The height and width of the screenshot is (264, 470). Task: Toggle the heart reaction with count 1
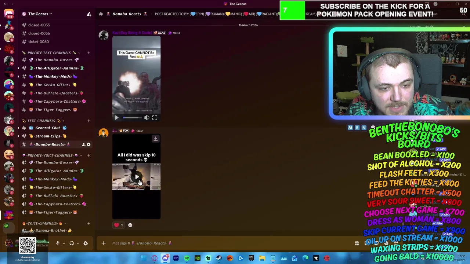(119, 225)
